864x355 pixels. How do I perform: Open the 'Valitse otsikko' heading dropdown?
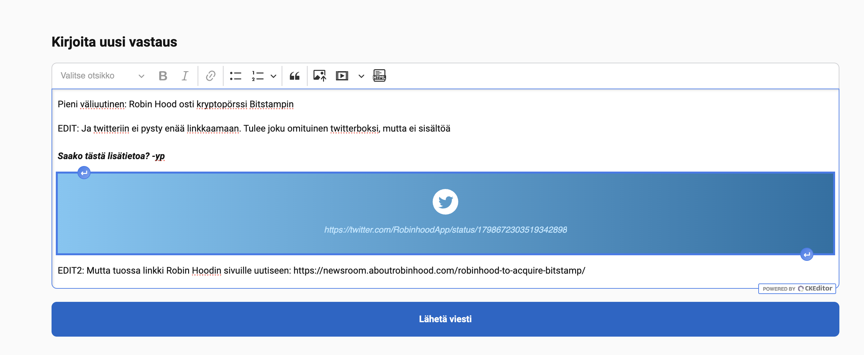[103, 76]
